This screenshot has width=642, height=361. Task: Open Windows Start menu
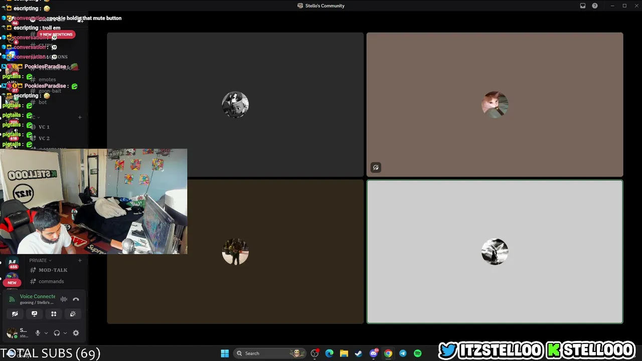(225, 353)
